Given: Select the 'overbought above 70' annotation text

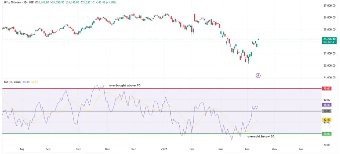Looking at the screenshot, I should pos(125,85).
